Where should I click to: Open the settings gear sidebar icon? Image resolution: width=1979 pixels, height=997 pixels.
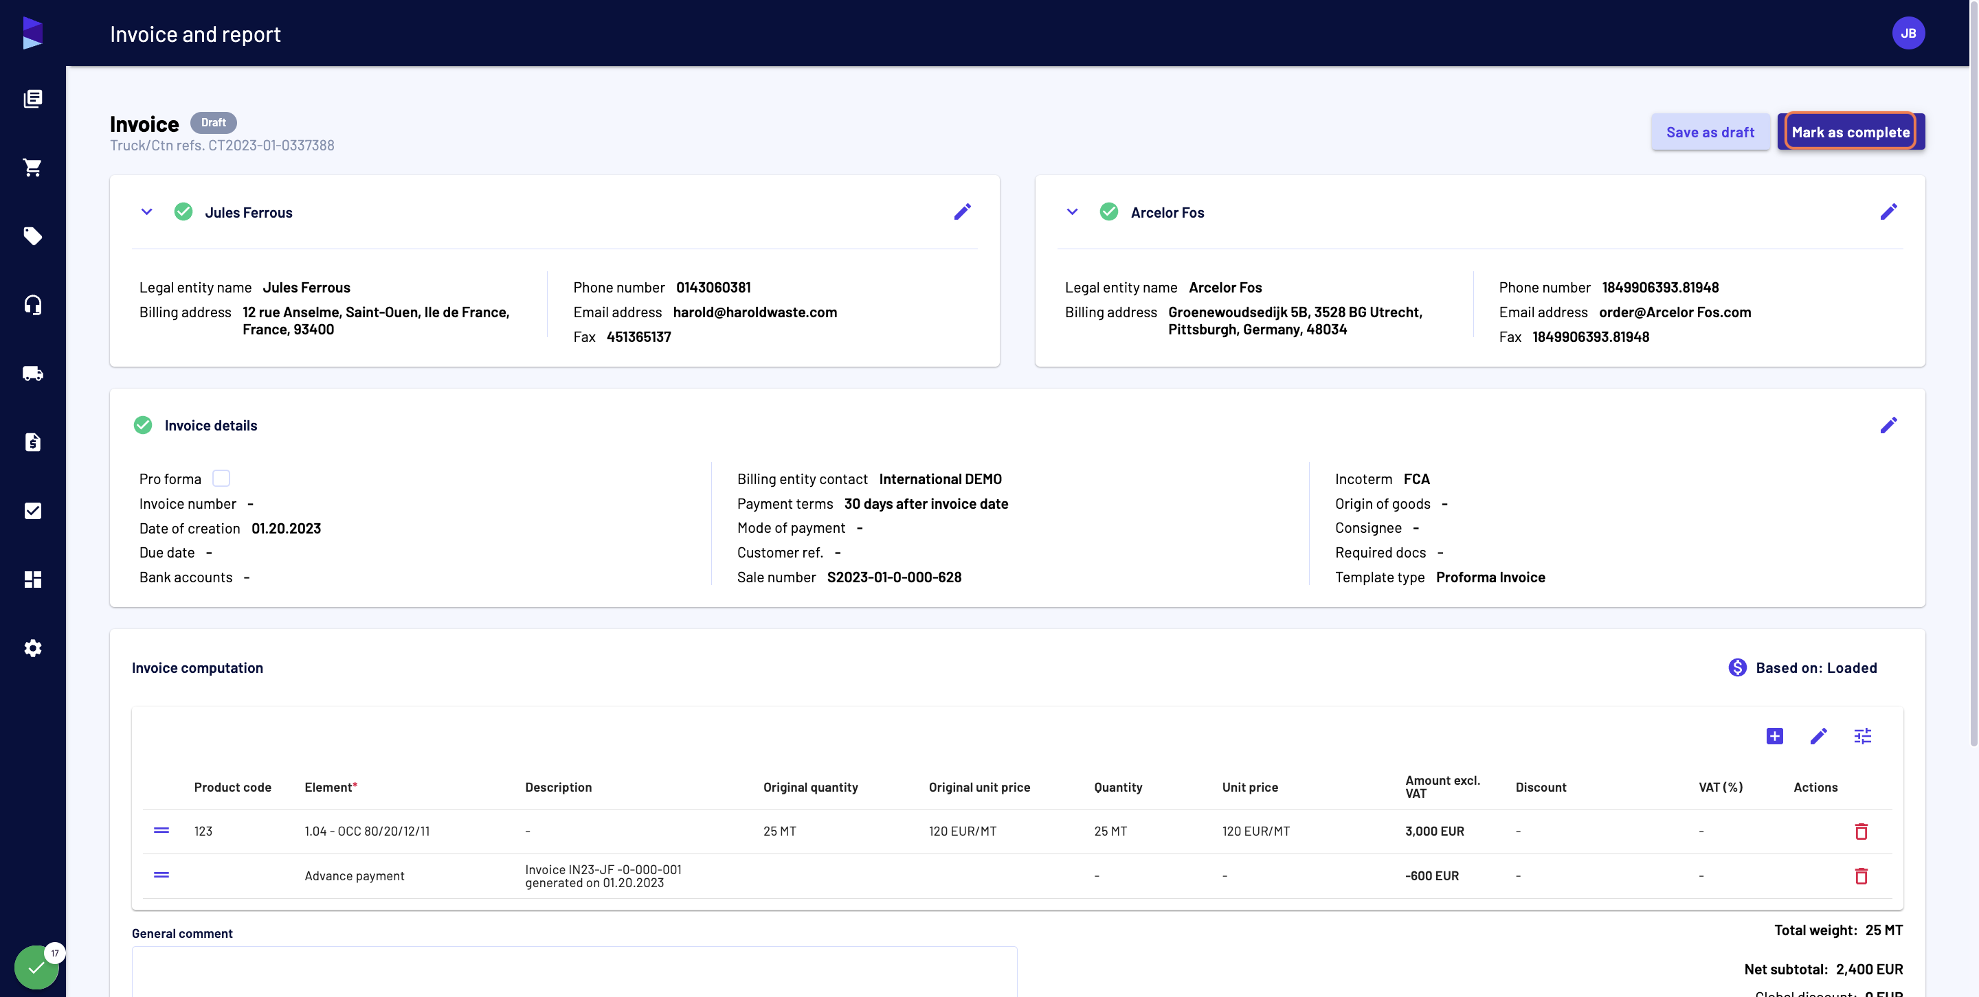pyautogui.click(x=32, y=648)
